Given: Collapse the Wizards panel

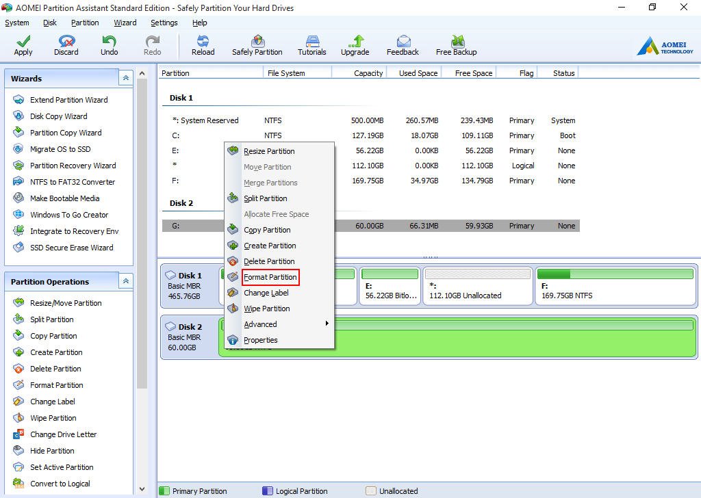Looking at the screenshot, I should 125,79.
